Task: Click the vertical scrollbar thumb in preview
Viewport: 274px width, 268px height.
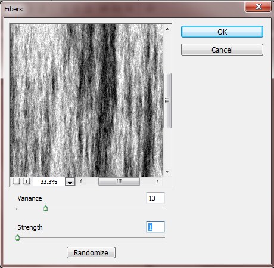Action: pyautogui.click(x=167, y=100)
